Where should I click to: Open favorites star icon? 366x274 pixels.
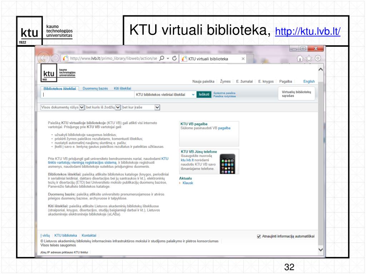[309, 58]
